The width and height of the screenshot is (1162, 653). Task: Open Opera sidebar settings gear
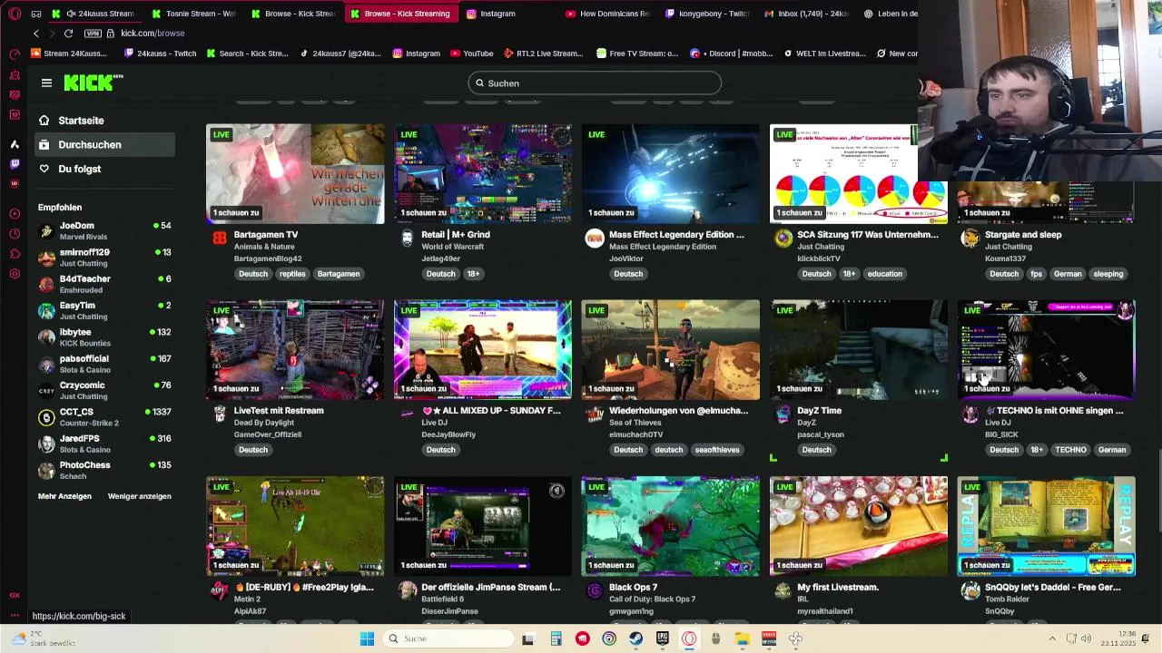15,274
